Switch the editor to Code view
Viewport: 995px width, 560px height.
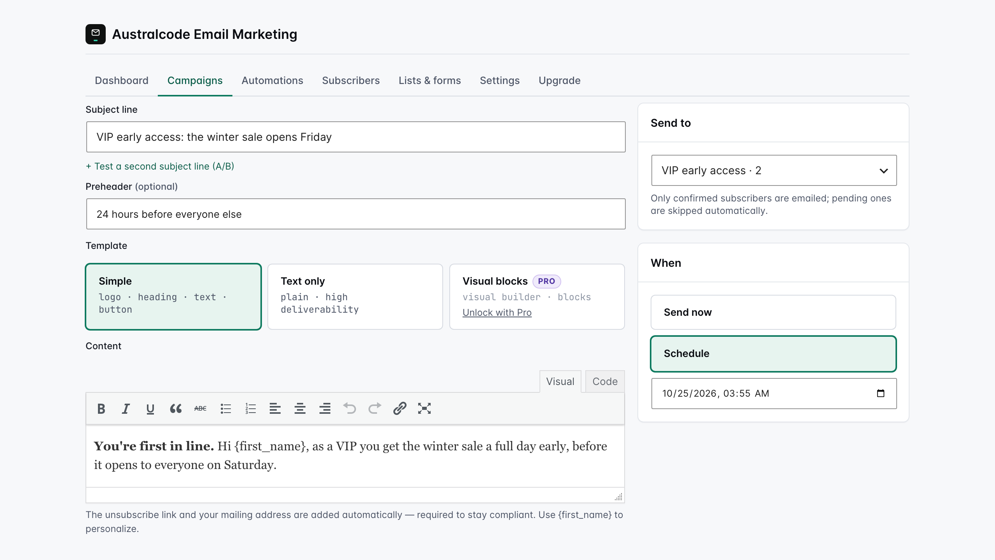tap(605, 381)
